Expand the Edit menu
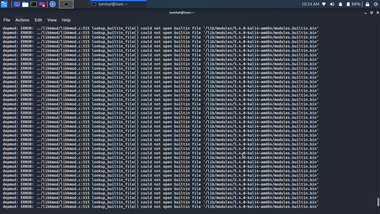 click(38, 20)
